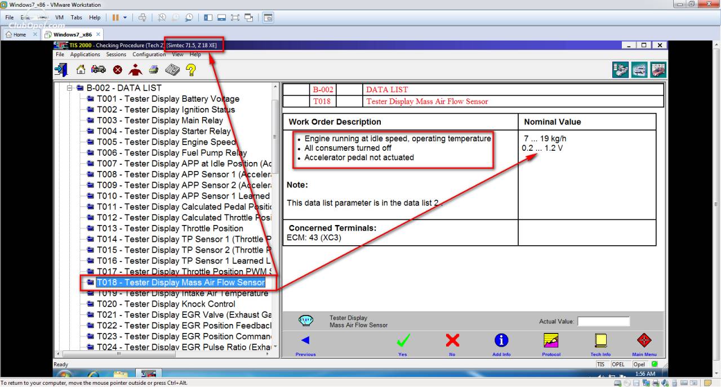Open the newspaper icon in TIS toolbar

click(172, 70)
